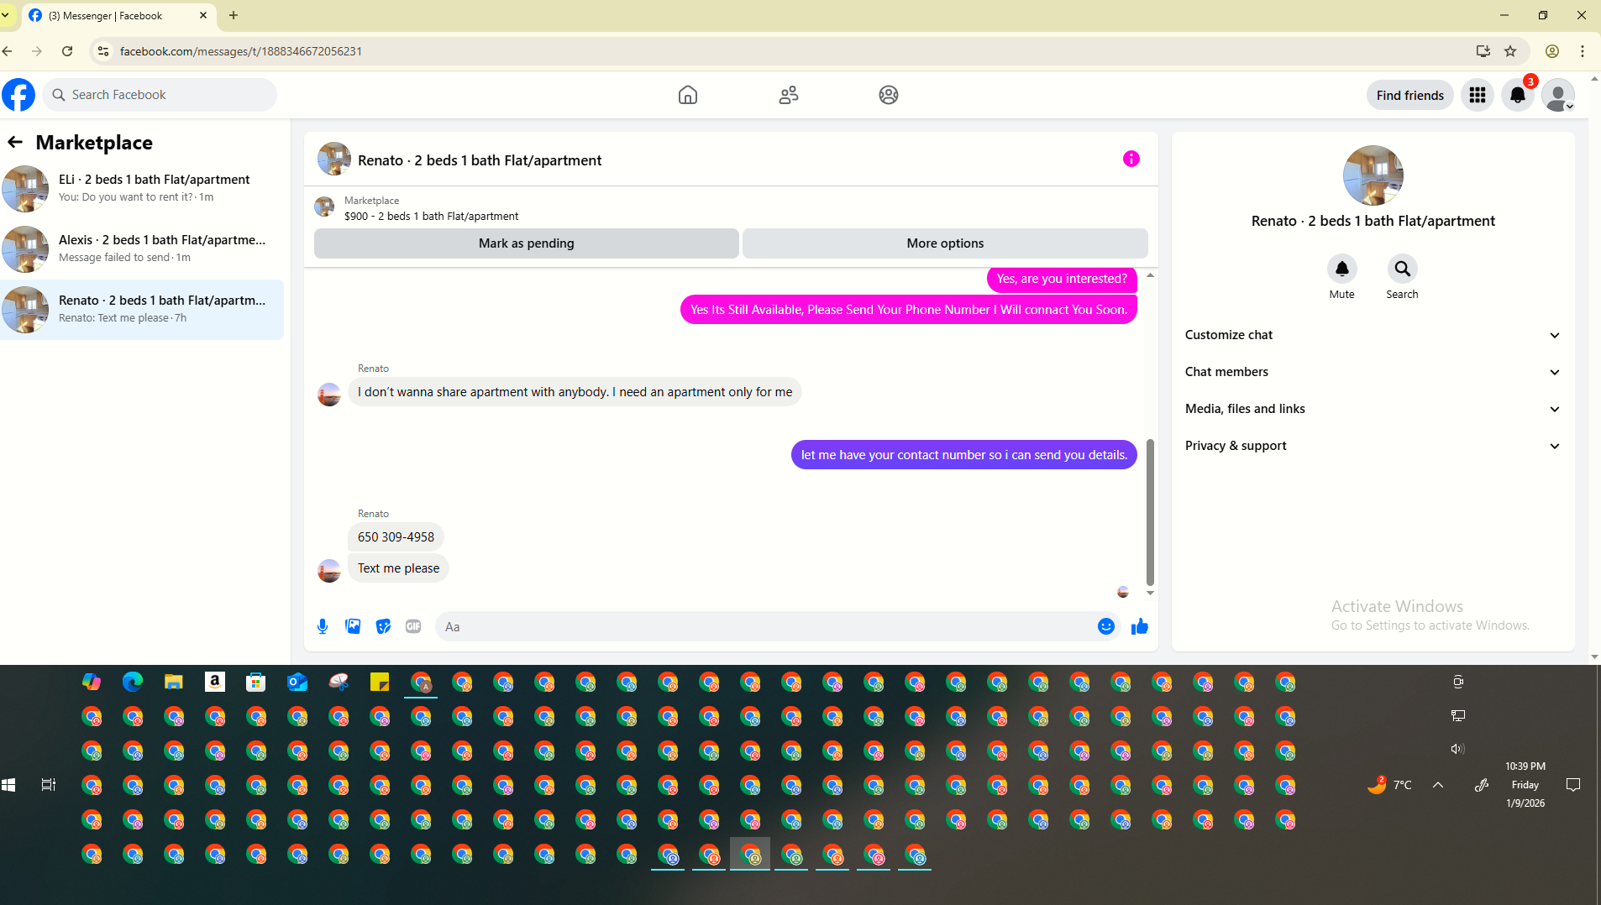Screen dimensions: 1601x905
Task: Select Renato conversation in Marketplace list
Action: 142,309
